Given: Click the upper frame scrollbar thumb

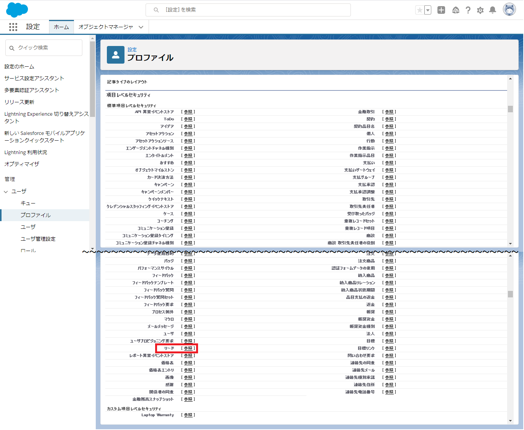Looking at the screenshot, I should [x=510, y=109].
